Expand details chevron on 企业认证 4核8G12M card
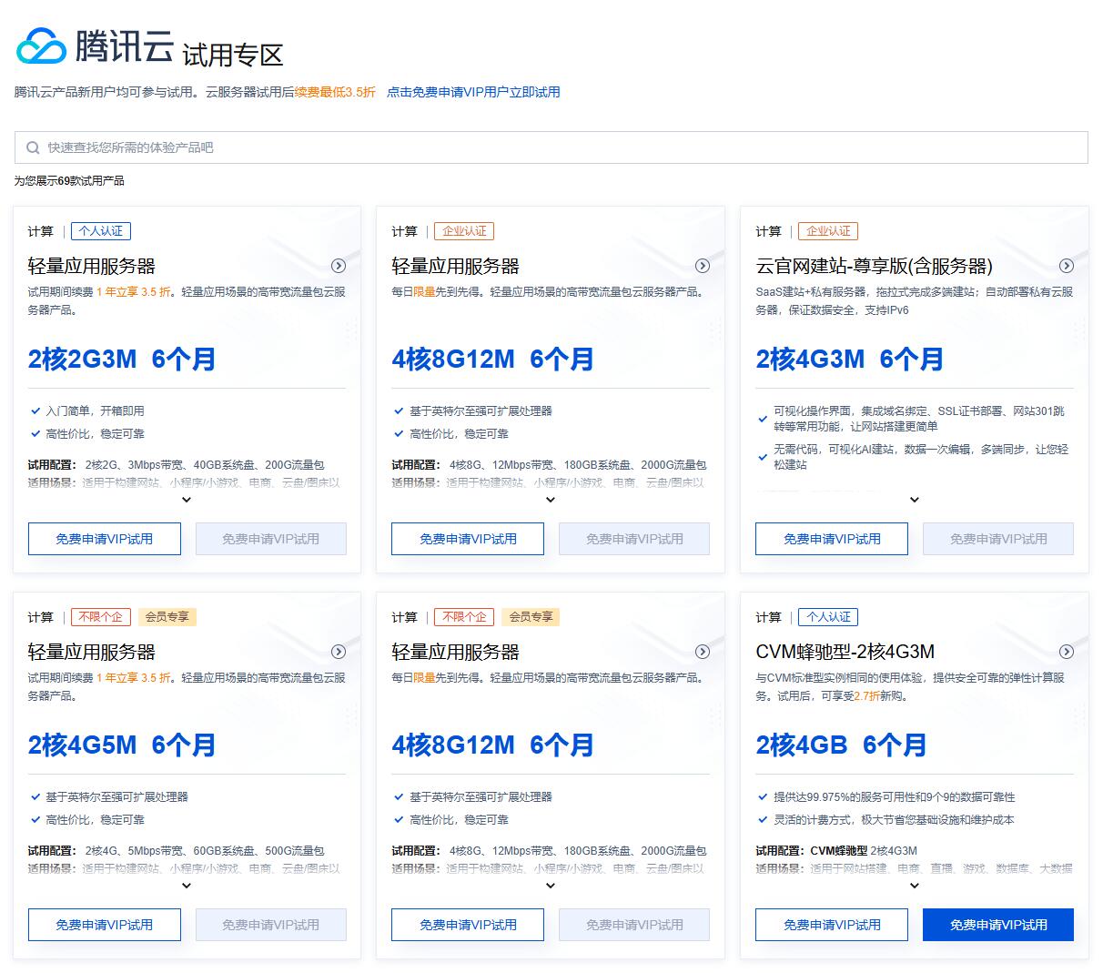Image resolution: width=1103 pixels, height=973 pixels. 551,500
